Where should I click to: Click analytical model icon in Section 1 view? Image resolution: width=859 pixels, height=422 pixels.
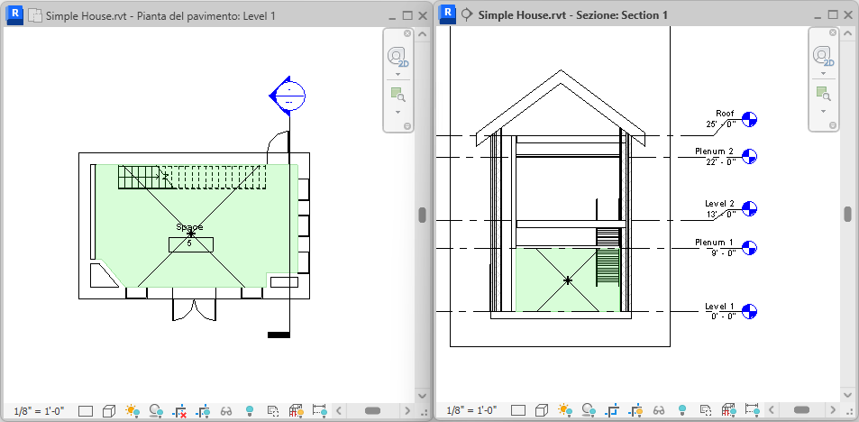coord(729,410)
